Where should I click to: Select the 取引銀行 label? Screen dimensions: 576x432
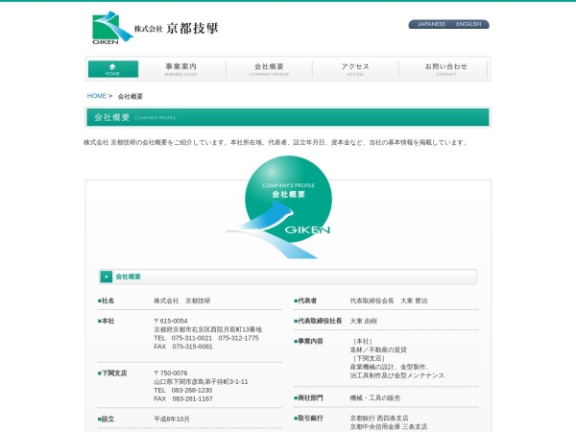coord(308,418)
